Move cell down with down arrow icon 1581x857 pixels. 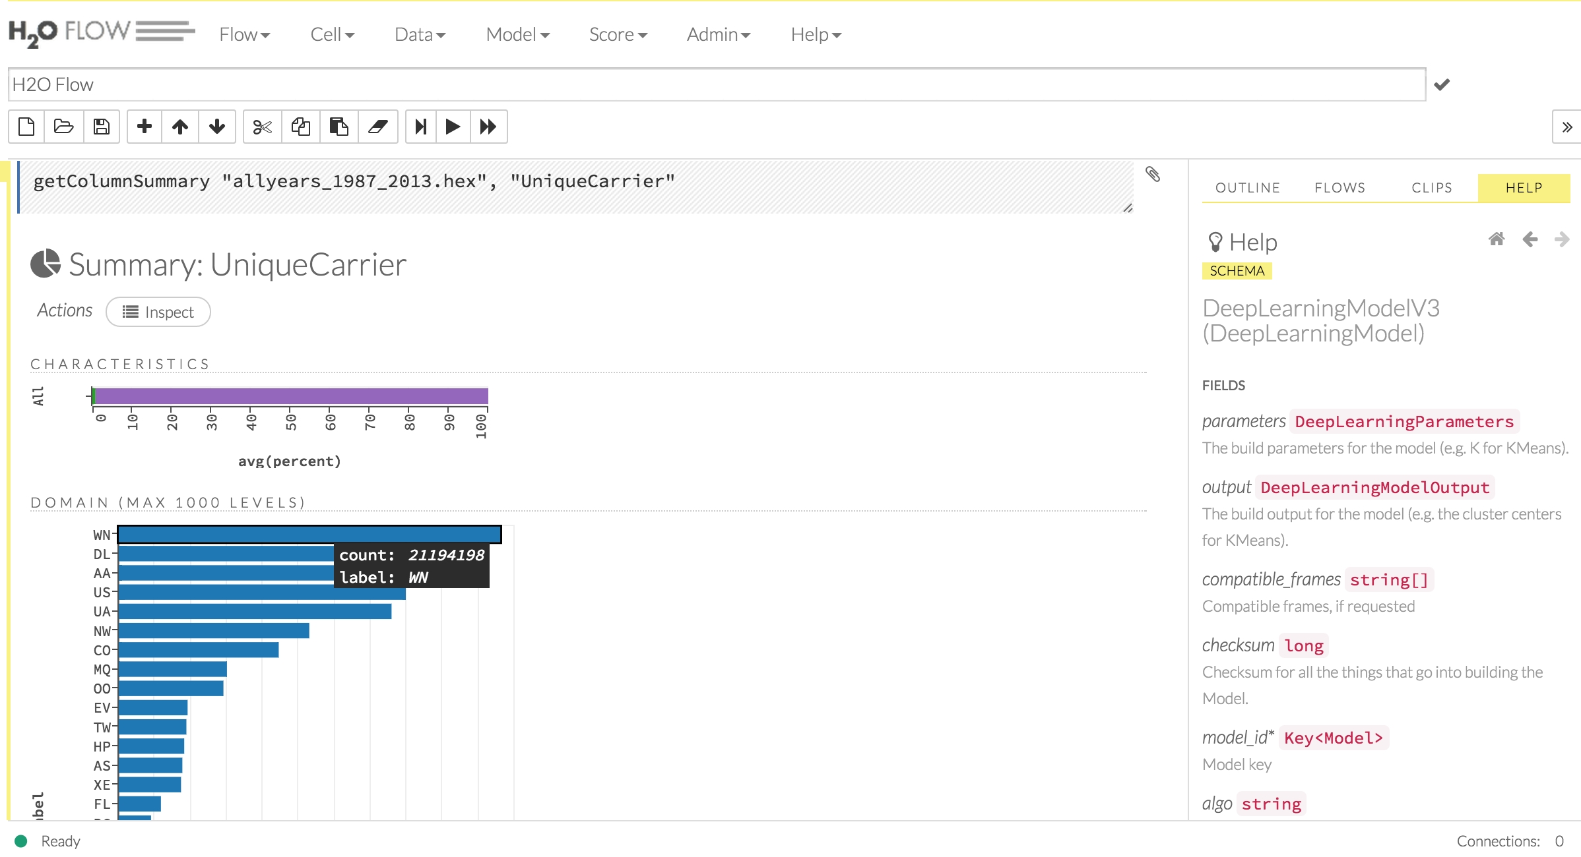(217, 127)
